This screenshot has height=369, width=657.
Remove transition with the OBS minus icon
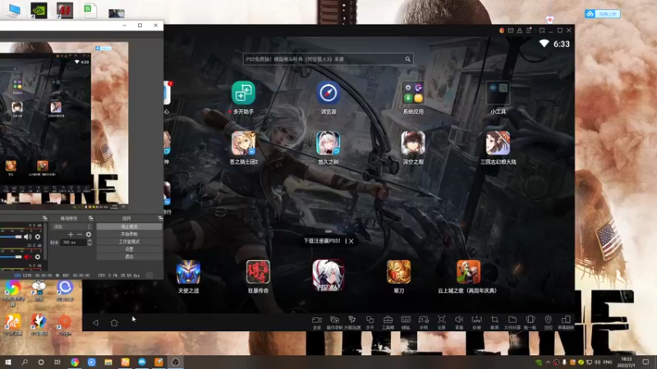click(80, 235)
